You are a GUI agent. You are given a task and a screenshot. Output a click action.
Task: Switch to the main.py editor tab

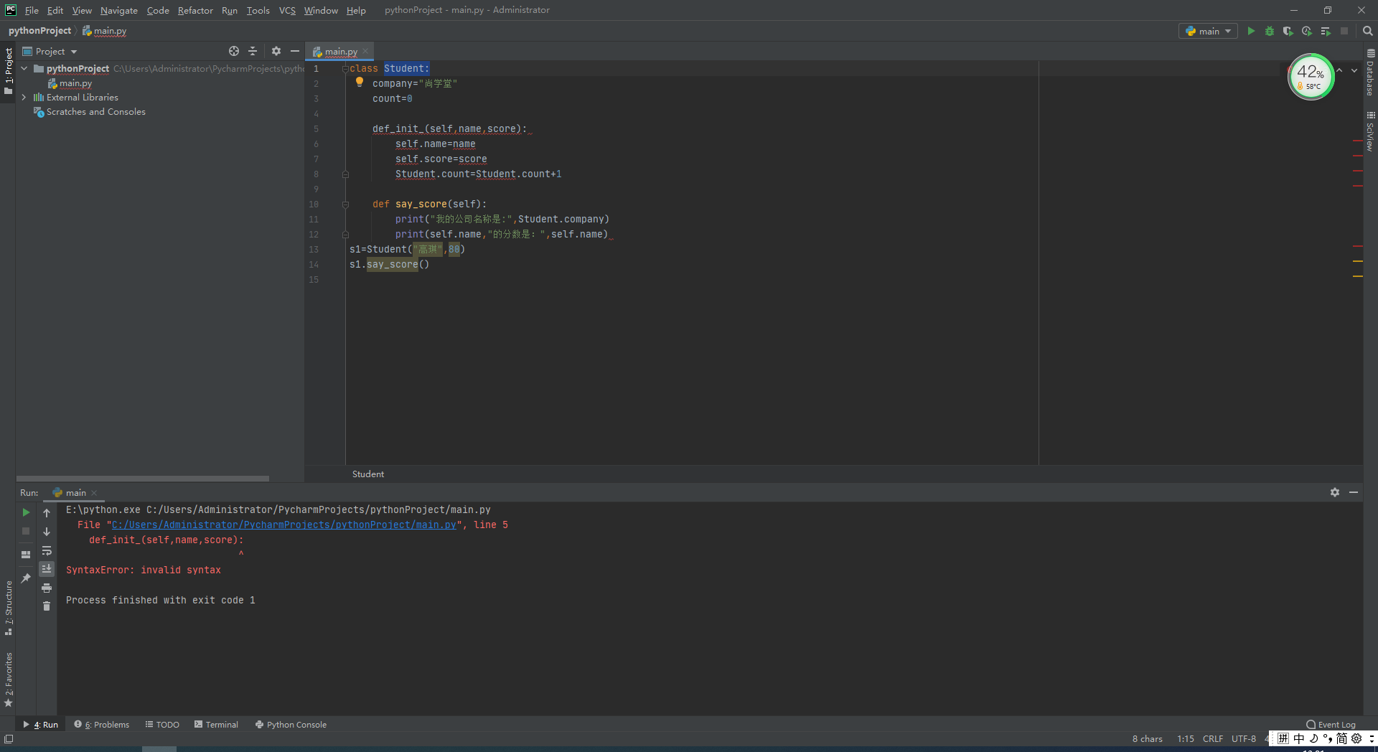click(x=339, y=51)
